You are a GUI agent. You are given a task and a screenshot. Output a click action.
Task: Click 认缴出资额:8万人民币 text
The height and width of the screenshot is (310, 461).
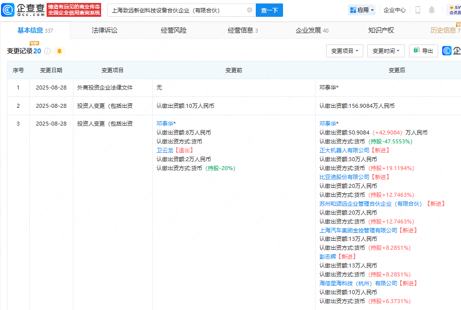coord(184,133)
